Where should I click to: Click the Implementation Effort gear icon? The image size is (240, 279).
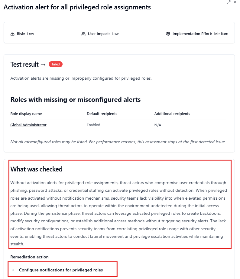168,34
